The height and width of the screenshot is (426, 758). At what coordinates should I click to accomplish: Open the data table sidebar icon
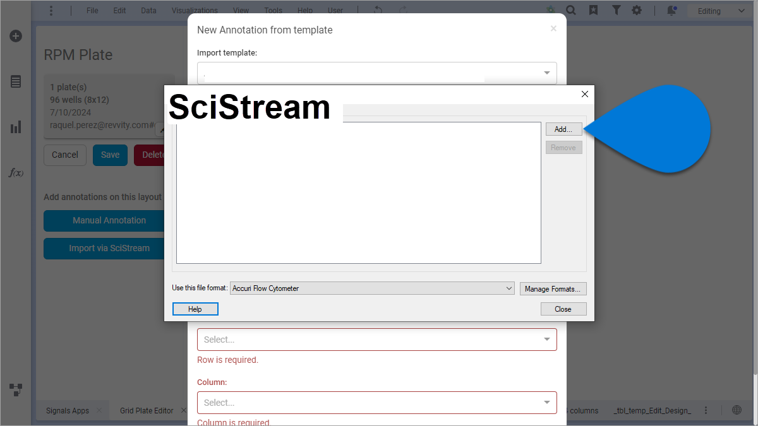(x=16, y=81)
